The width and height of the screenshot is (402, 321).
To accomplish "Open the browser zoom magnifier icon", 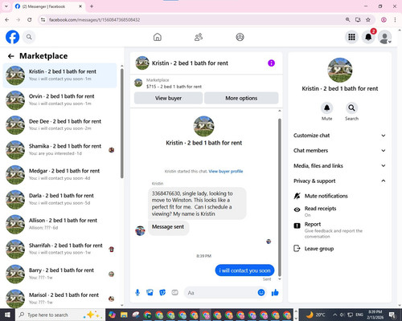I will [347, 20].
